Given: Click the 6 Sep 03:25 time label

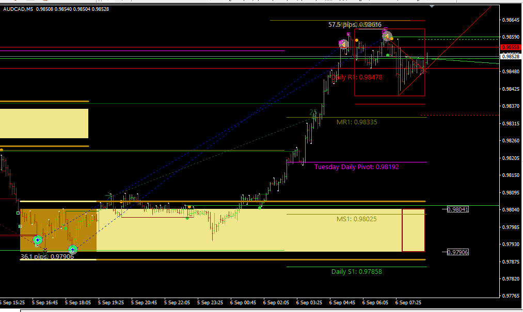Looking at the screenshot, I should click(309, 303).
